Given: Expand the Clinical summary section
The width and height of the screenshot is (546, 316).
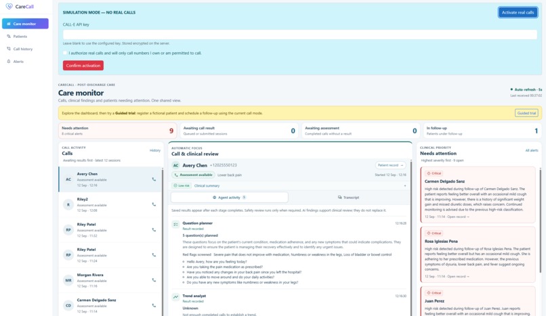Looking at the screenshot, I should [x=290, y=185].
